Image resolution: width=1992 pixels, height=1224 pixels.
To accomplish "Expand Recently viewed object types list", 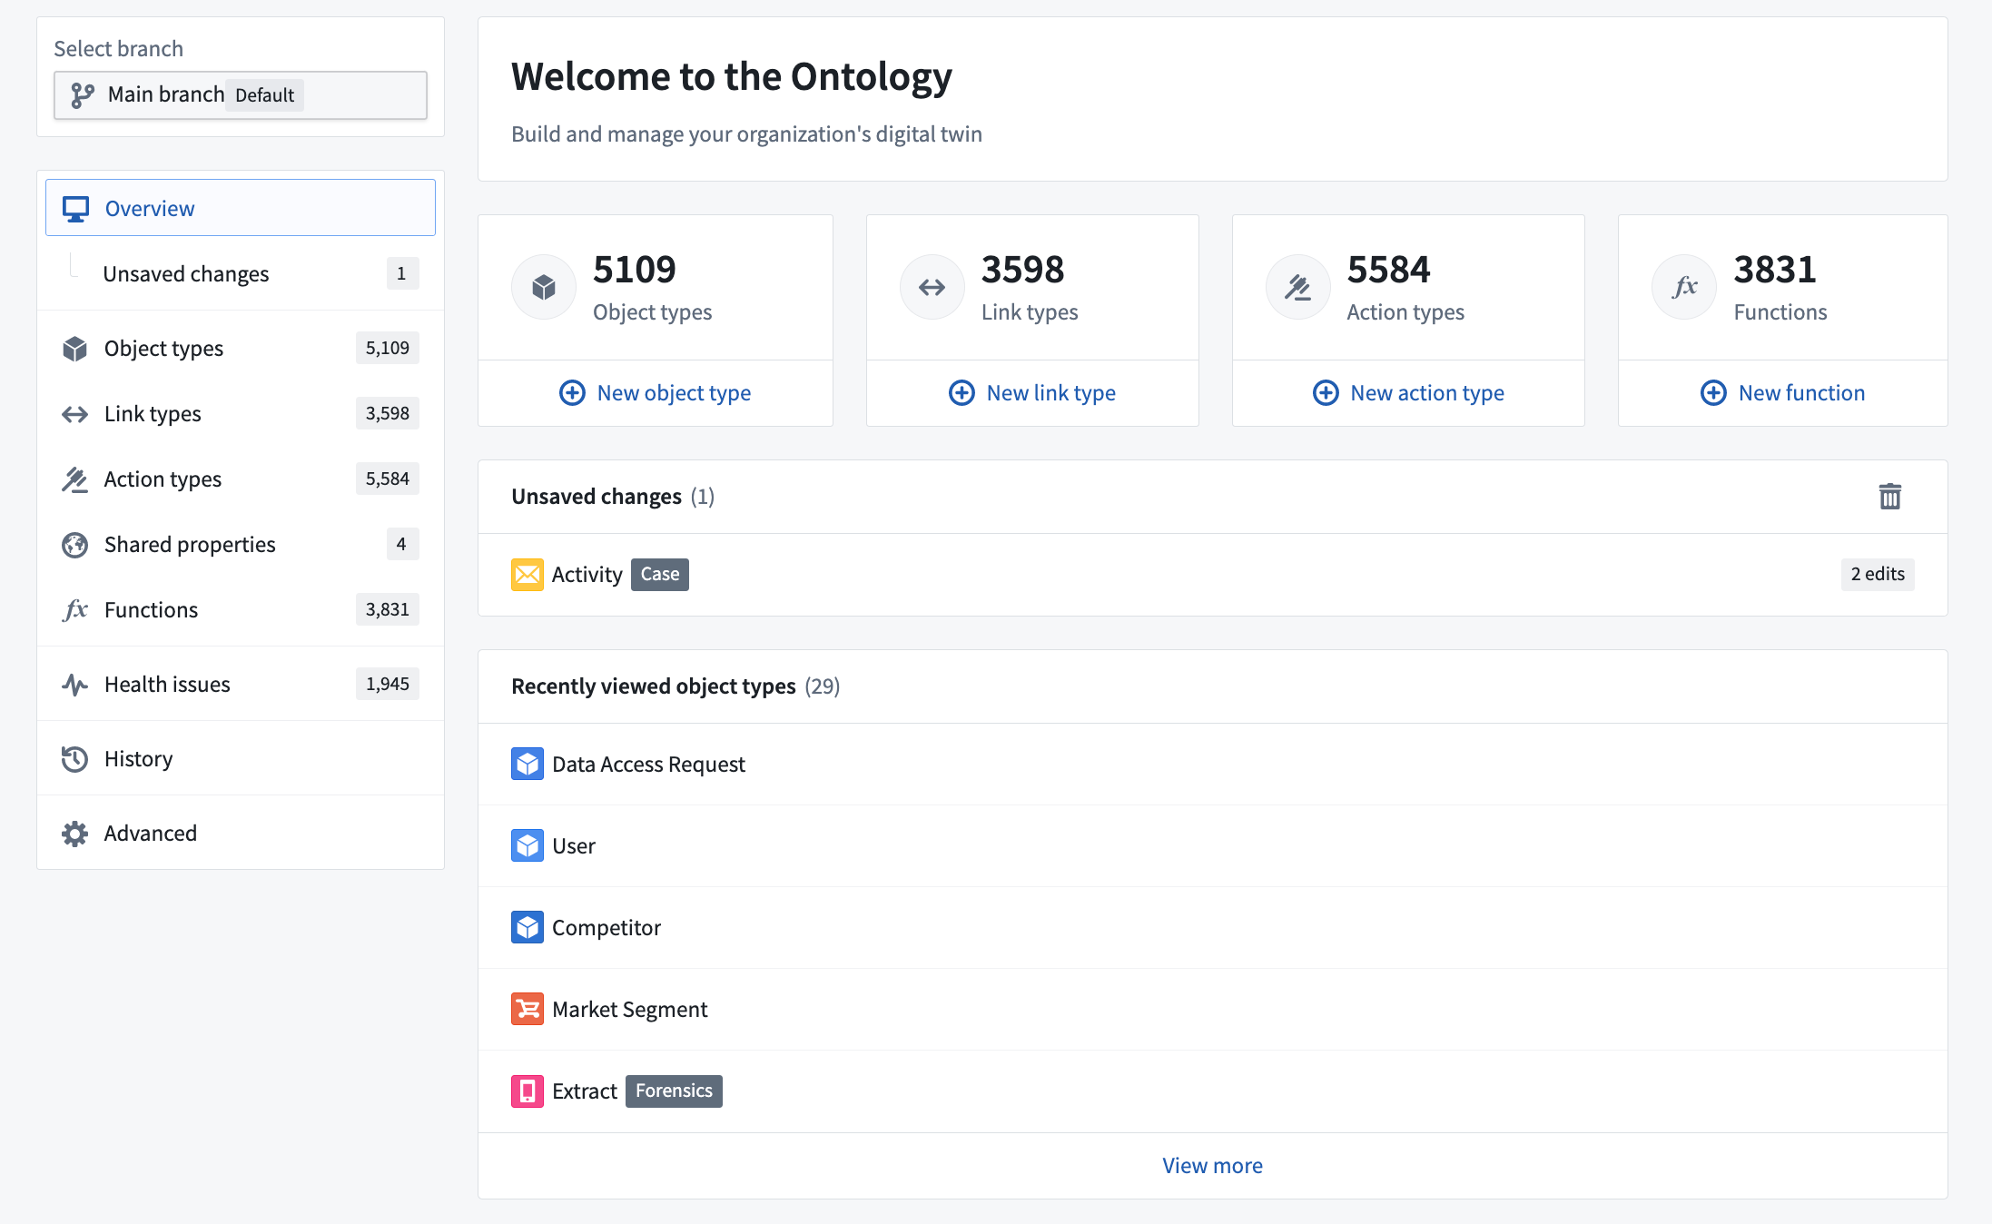I will tap(1212, 1164).
